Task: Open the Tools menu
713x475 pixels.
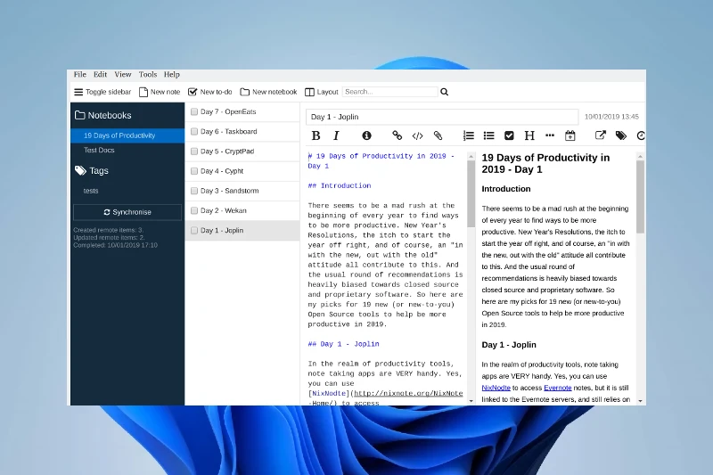Action: (x=148, y=75)
